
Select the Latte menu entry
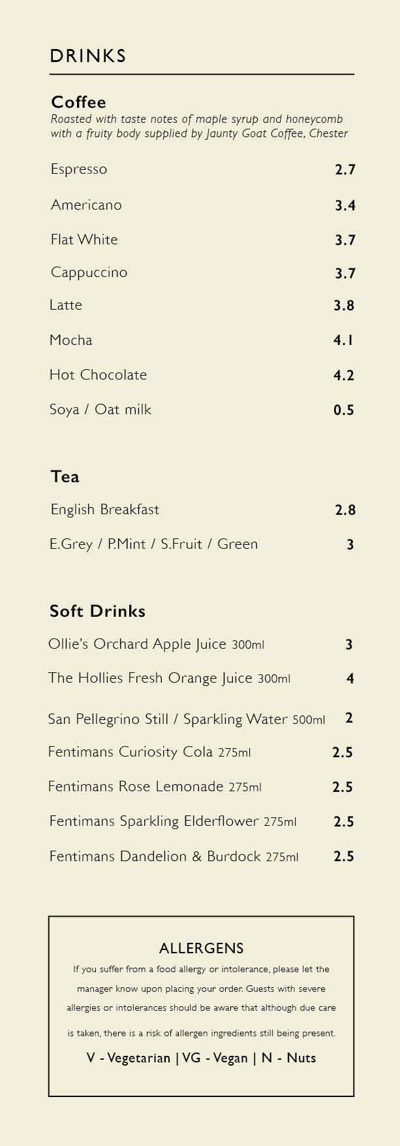pos(66,305)
